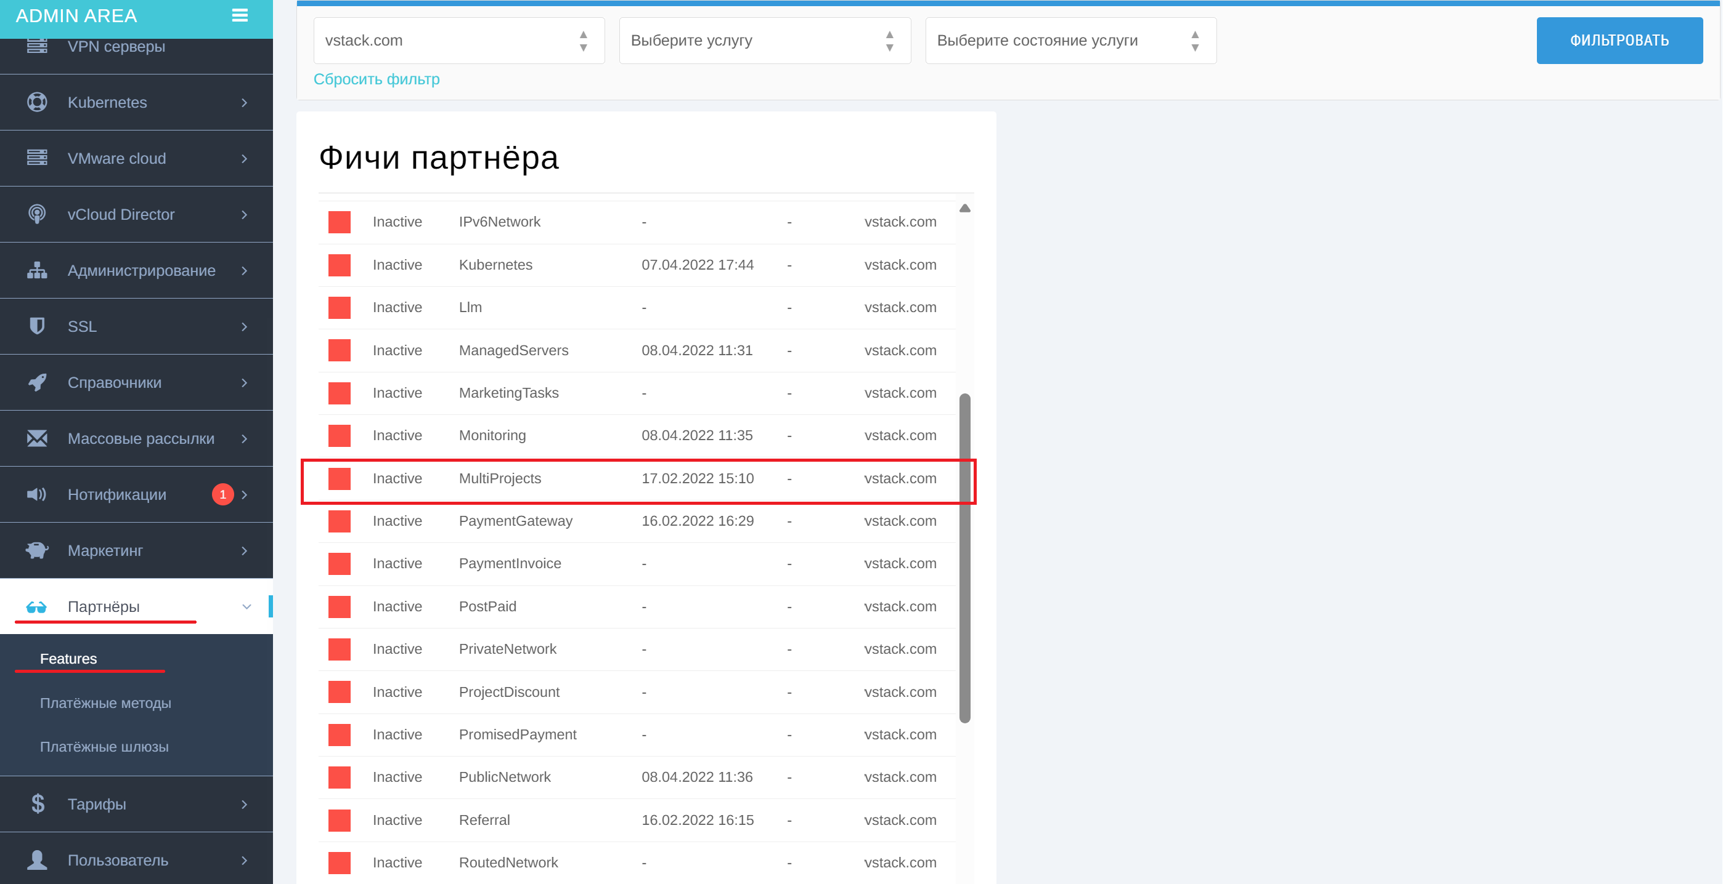1723x884 pixels.
Task: Click the Партнёры glasses icon
Action: 36,608
